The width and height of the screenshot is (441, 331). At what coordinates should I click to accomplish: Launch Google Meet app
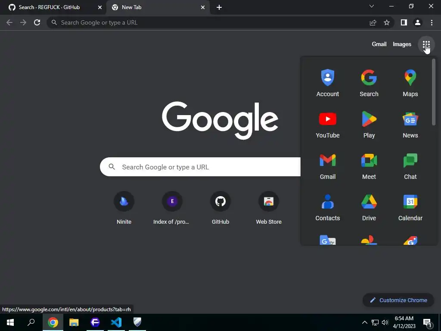pos(369,166)
